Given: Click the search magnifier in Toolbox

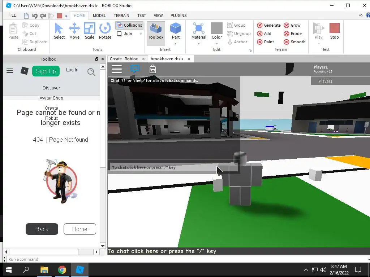Looking at the screenshot, I should (91, 72).
